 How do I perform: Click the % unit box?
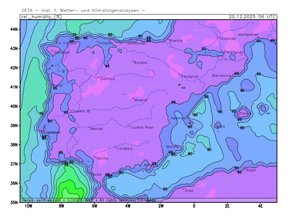coord(58,17)
